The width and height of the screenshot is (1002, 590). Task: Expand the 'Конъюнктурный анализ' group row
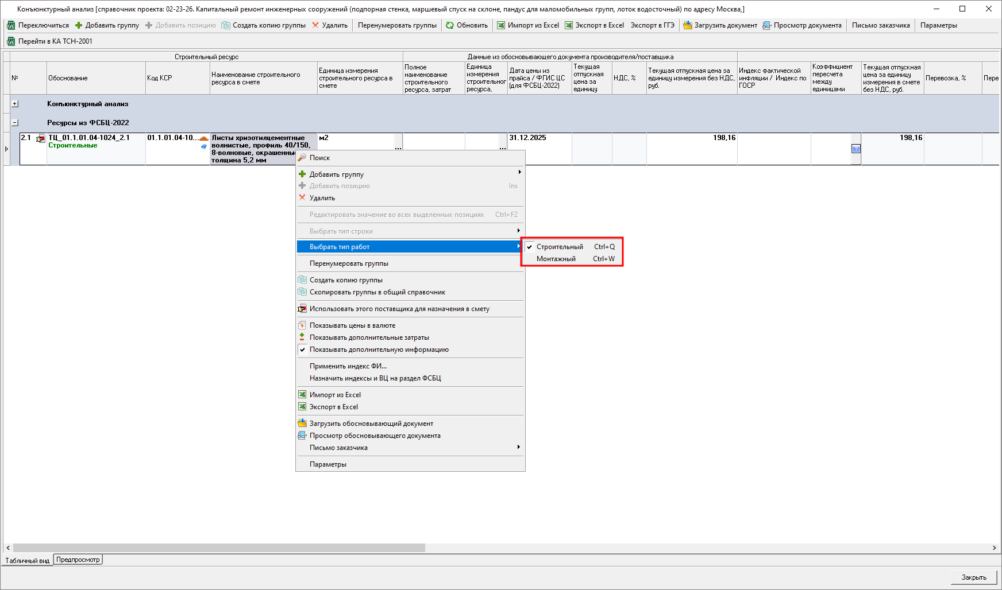pyautogui.click(x=15, y=104)
